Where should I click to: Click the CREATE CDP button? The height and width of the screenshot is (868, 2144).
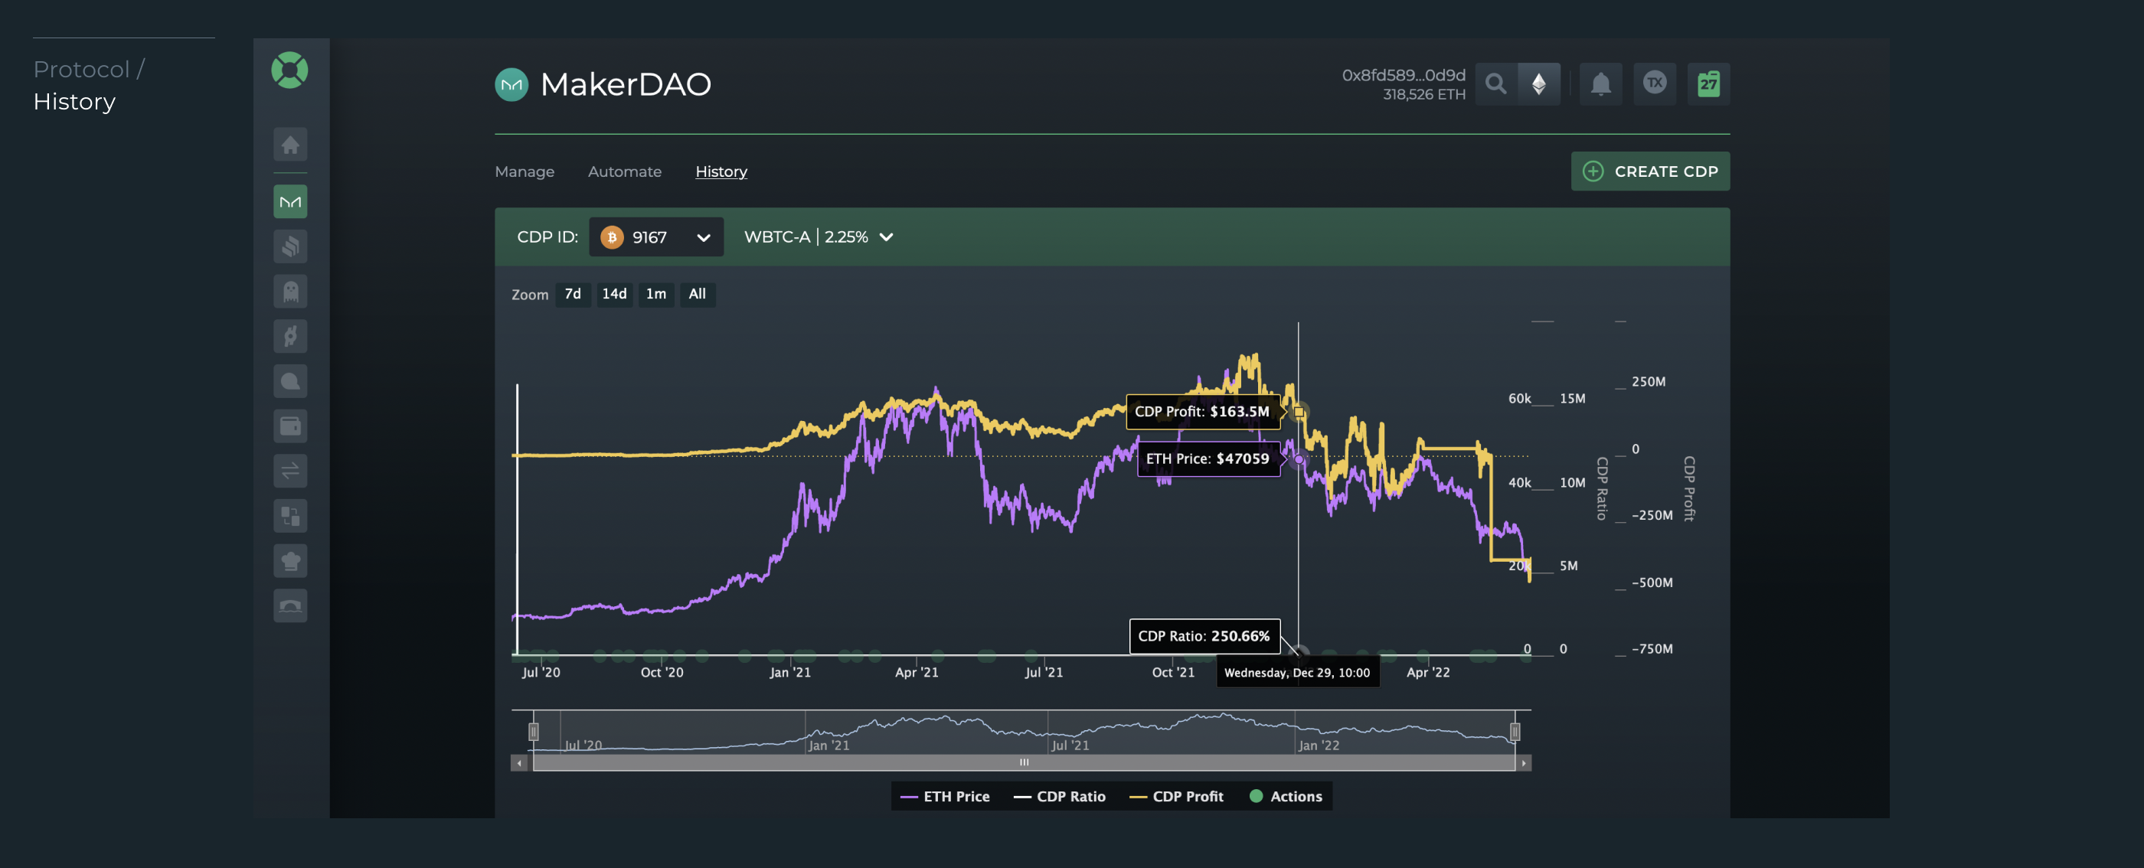click(1649, 171)
